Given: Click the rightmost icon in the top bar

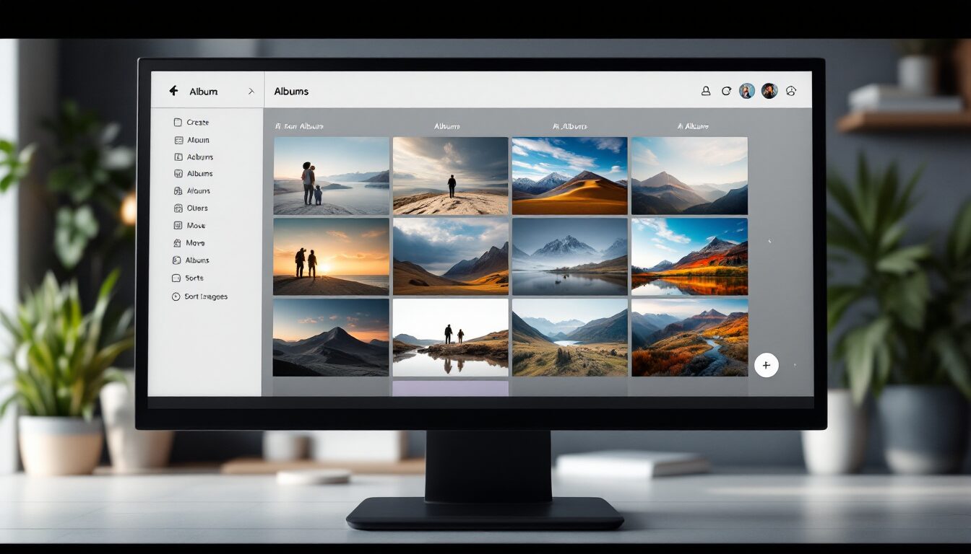Looking at the screenshot, I should click(791, 91).
